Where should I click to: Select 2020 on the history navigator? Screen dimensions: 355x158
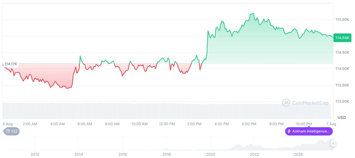tap(210, 154)
